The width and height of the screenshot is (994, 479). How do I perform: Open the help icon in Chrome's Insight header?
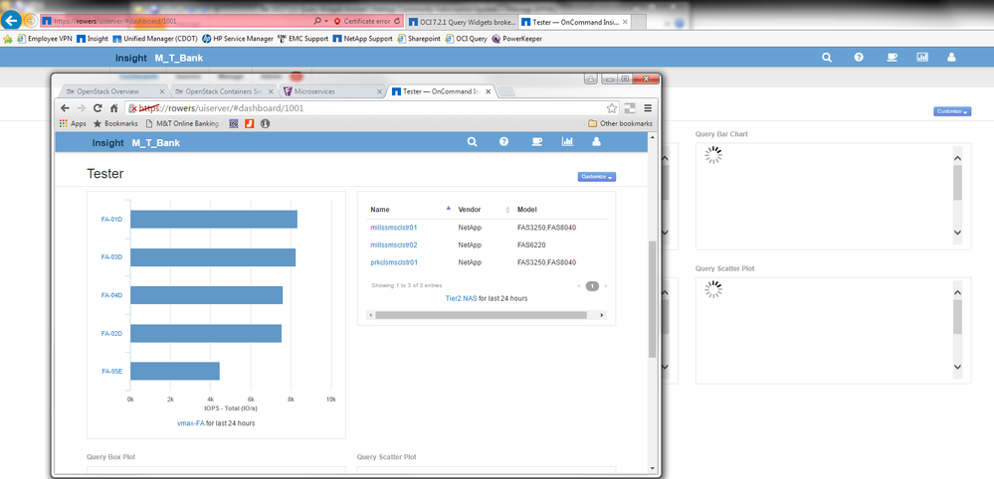tap(504, 142)
